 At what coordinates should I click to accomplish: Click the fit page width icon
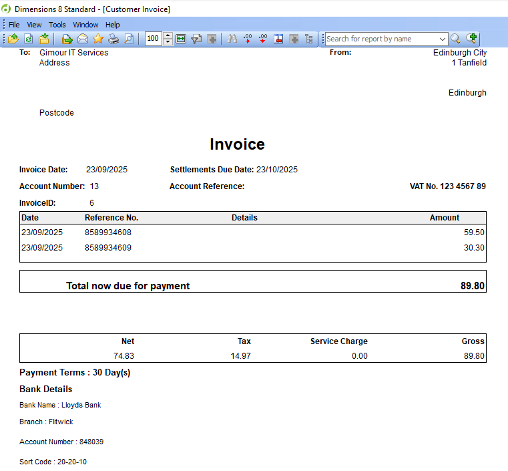point(181,39)
